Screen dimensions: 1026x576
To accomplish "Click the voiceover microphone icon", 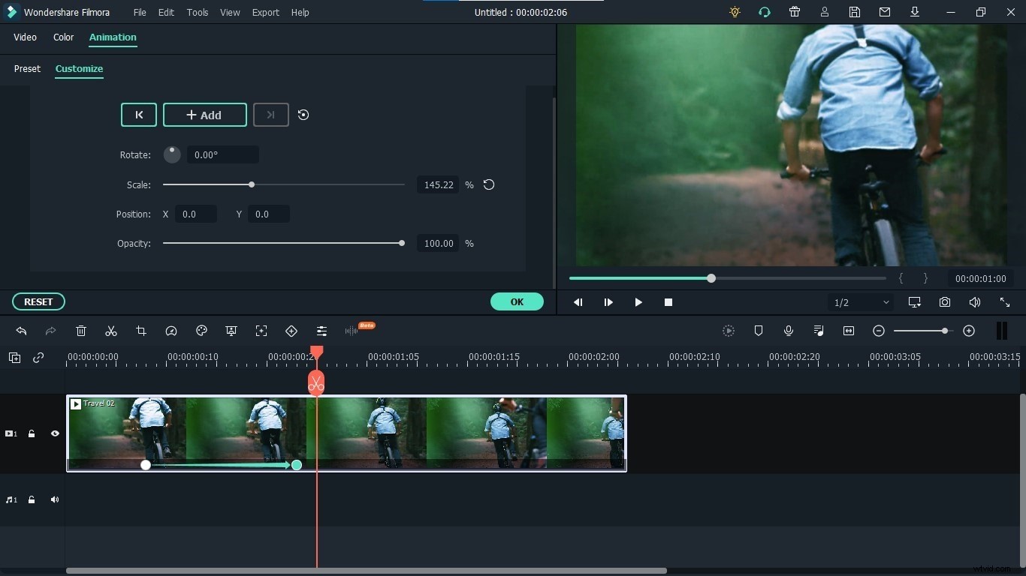I will pyautogui.click(x=789, y=331).
